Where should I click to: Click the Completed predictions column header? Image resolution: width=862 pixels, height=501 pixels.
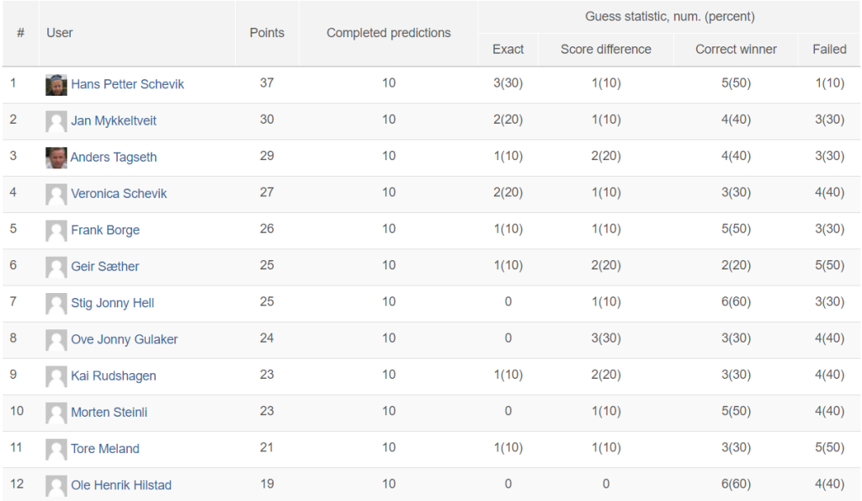389,33
